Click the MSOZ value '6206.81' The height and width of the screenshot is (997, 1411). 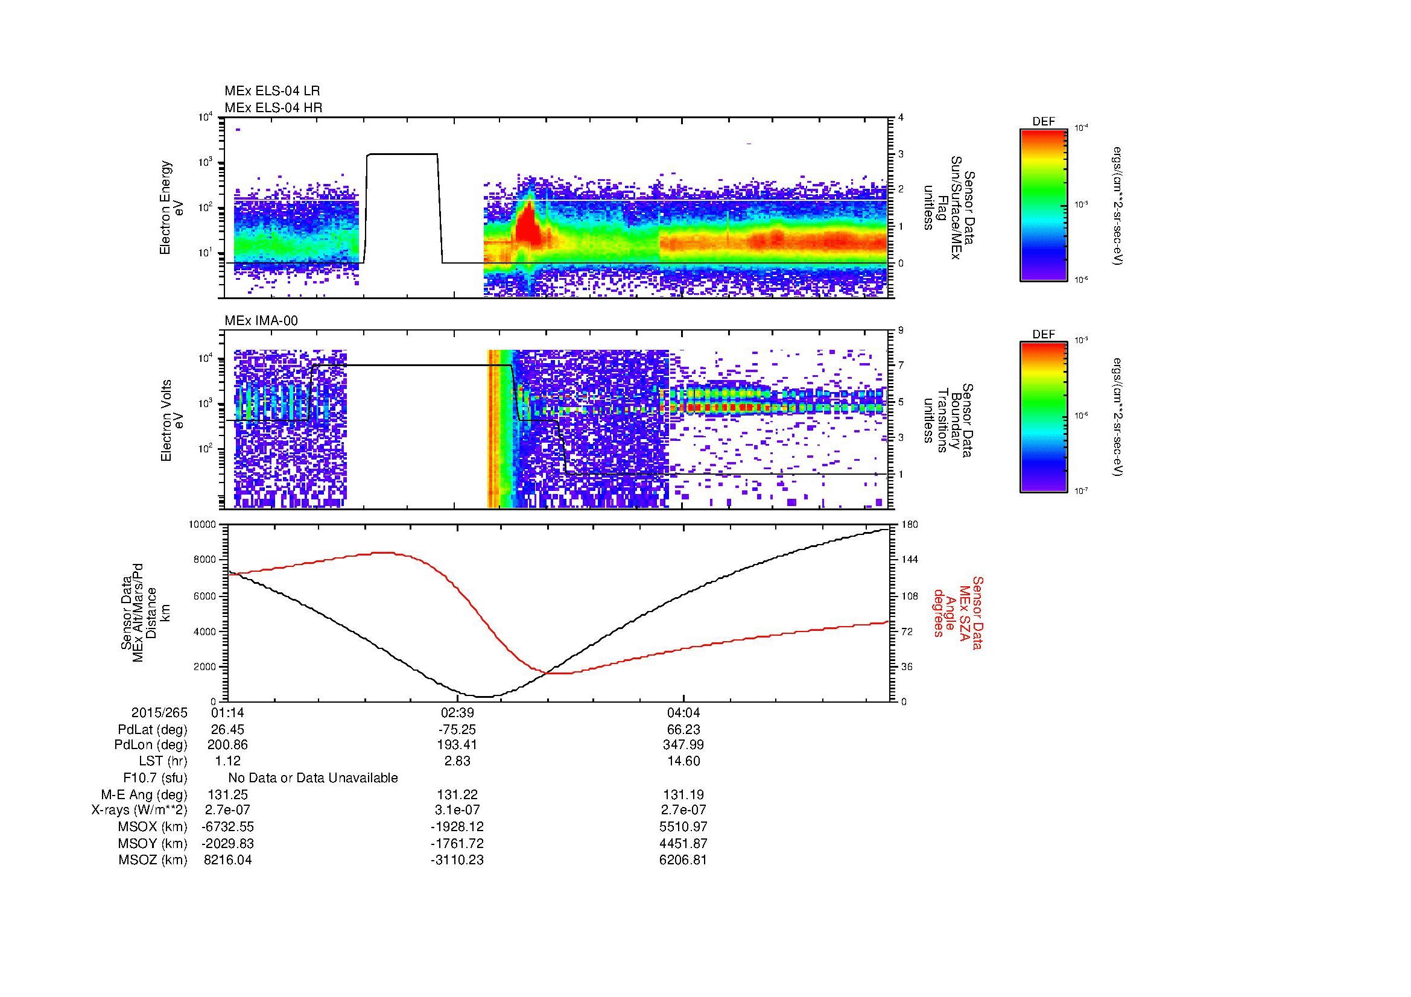[x=683, y=860]
